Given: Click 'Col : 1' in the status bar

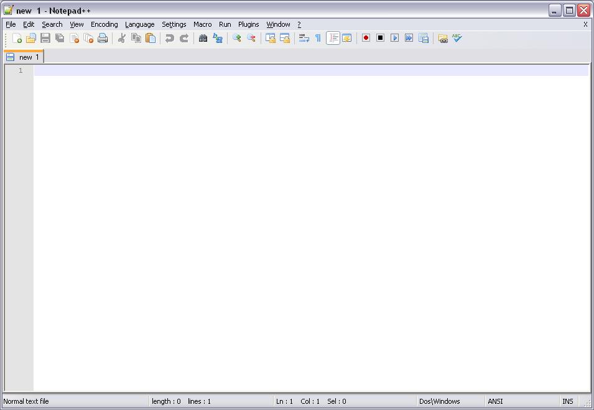Looking at the screenshot, I should [x=310, y=401].
